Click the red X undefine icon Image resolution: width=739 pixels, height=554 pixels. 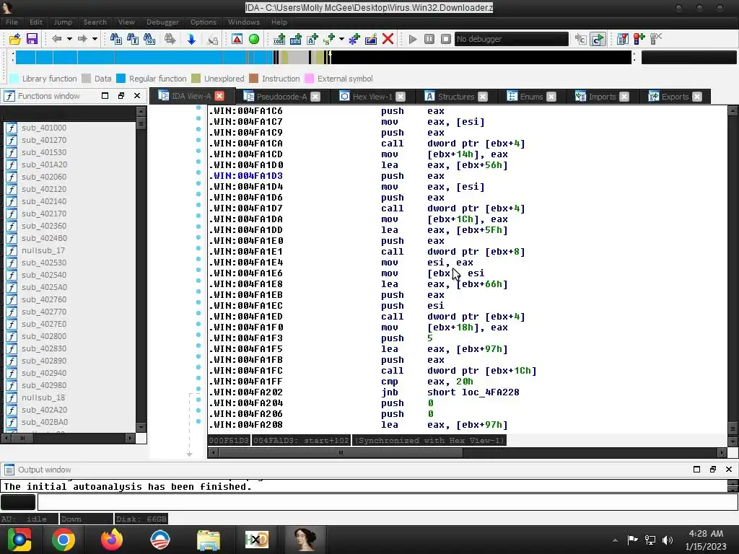pyautogui.click(x=388, y=39)
